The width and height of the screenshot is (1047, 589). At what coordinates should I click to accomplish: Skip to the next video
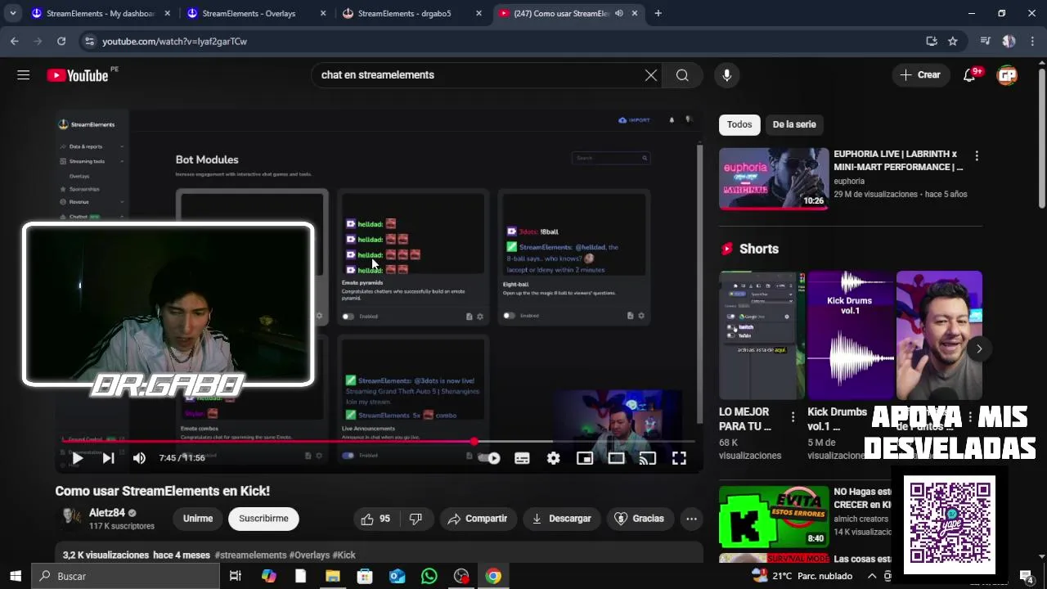point(108,458)
